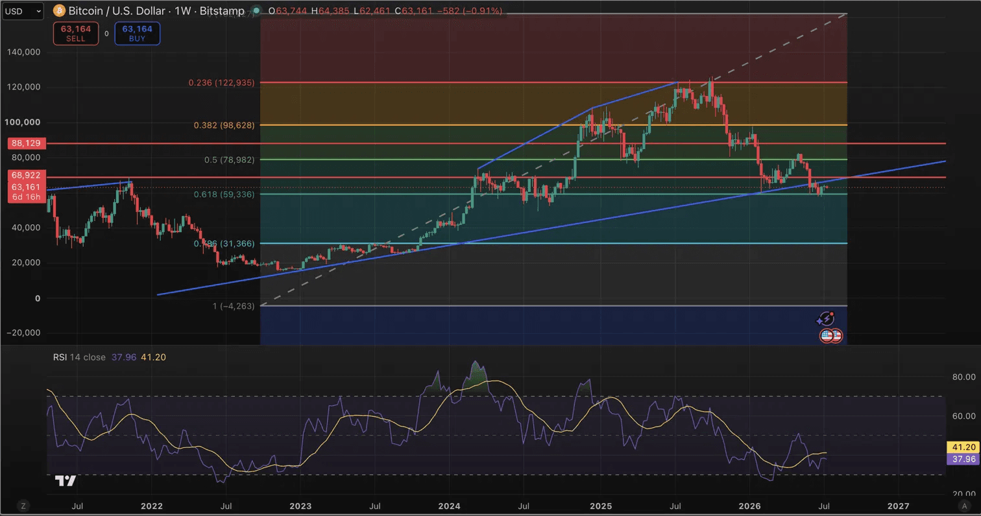
Task: Click the blue 63,164 BUY button
Action: [x=137, y=34]
